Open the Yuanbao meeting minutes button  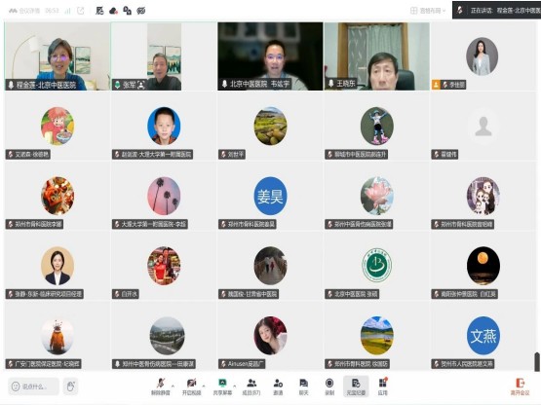(356, 387)
